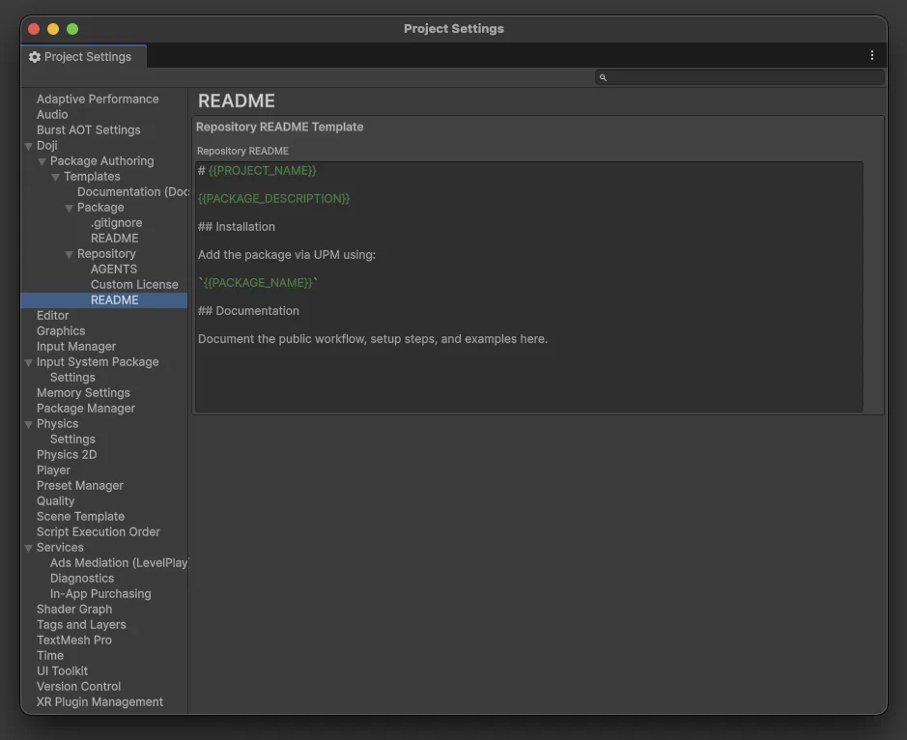Image resolution: width=907 pixels, height=740 pixels.
Task: Open Settings under Input System Package
Action: [x=72, y=377]
